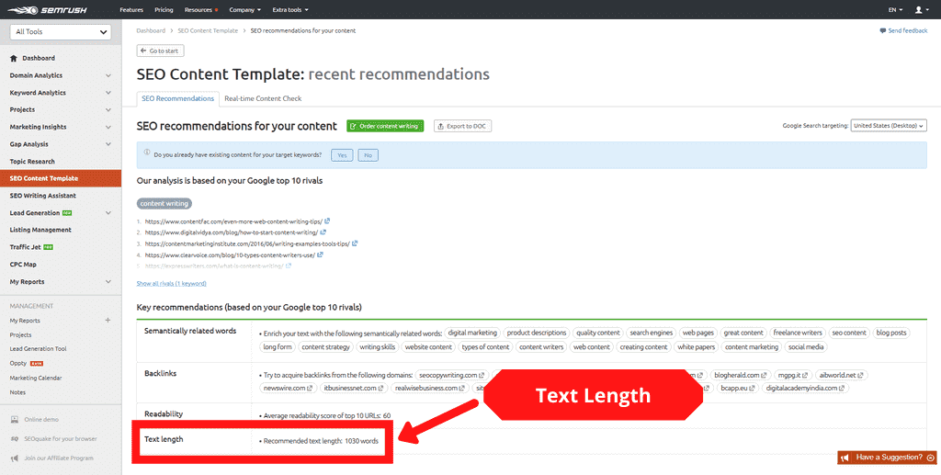Image resolution: width=941 pixels, height=475 pixels.
Task: Click the digital marketing related word tag
Action: click(473, 333)
